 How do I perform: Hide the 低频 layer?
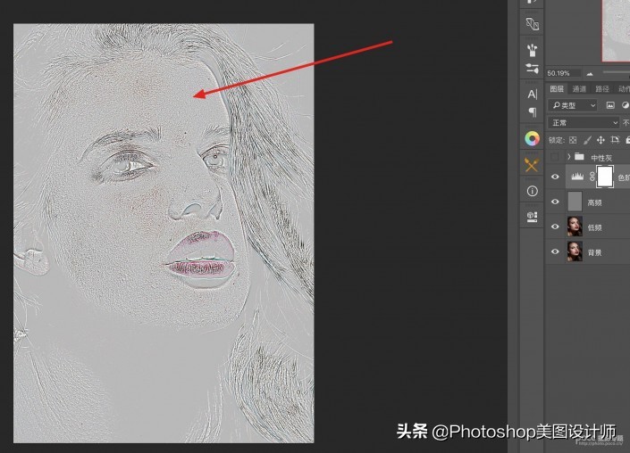[x=556, y=227]
